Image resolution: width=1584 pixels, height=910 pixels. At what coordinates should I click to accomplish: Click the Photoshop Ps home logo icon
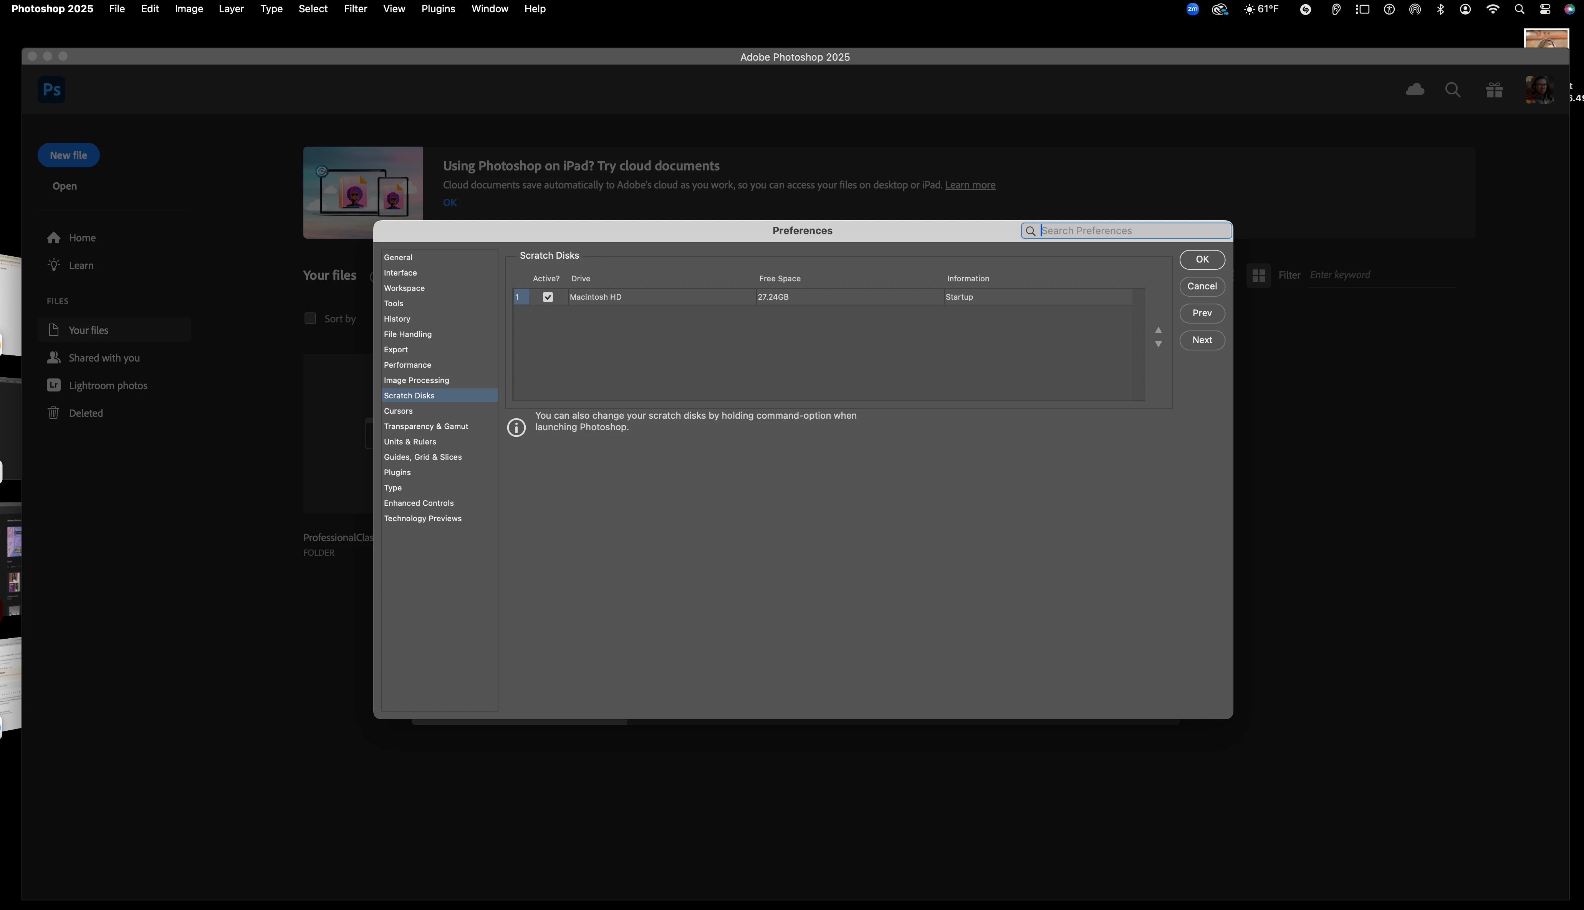pos(51,89)
